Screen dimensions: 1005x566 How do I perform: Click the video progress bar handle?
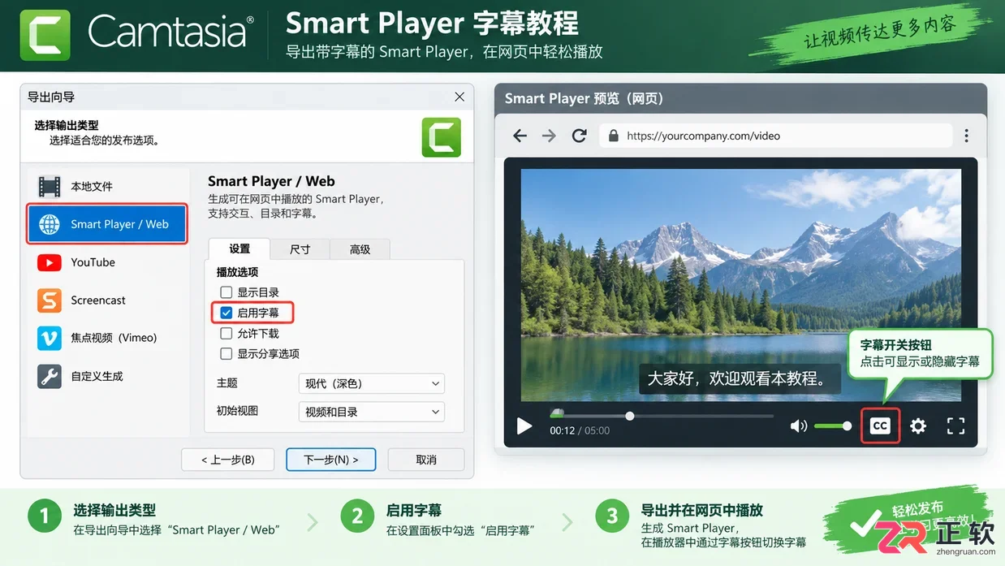pyautogui.click(x=629, y=416)
